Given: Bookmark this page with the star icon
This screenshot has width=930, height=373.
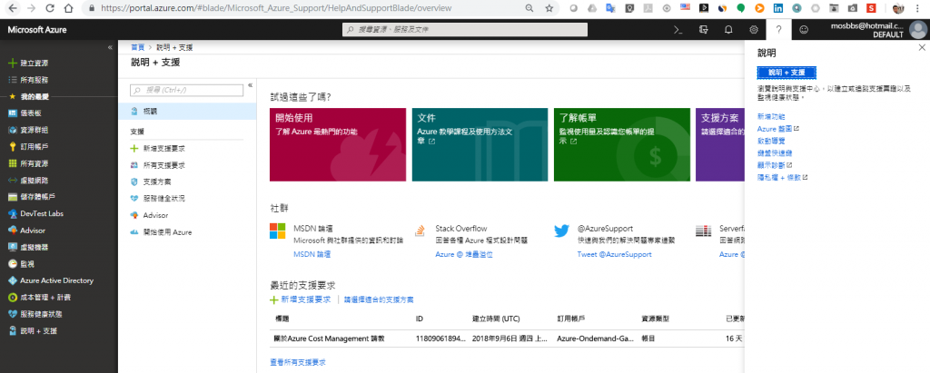Looking at the screenshot, I should tap(549, 8).
